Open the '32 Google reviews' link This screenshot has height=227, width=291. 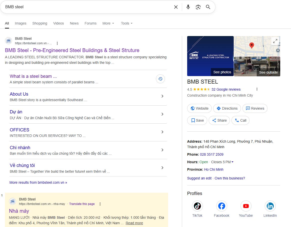[x=226, y=89]
